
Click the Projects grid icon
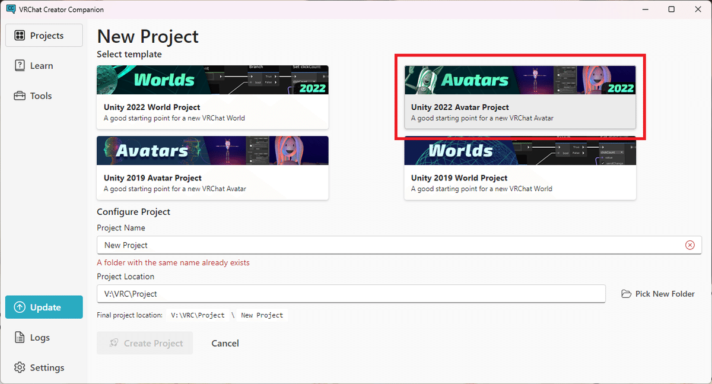[x=20, y=36]
